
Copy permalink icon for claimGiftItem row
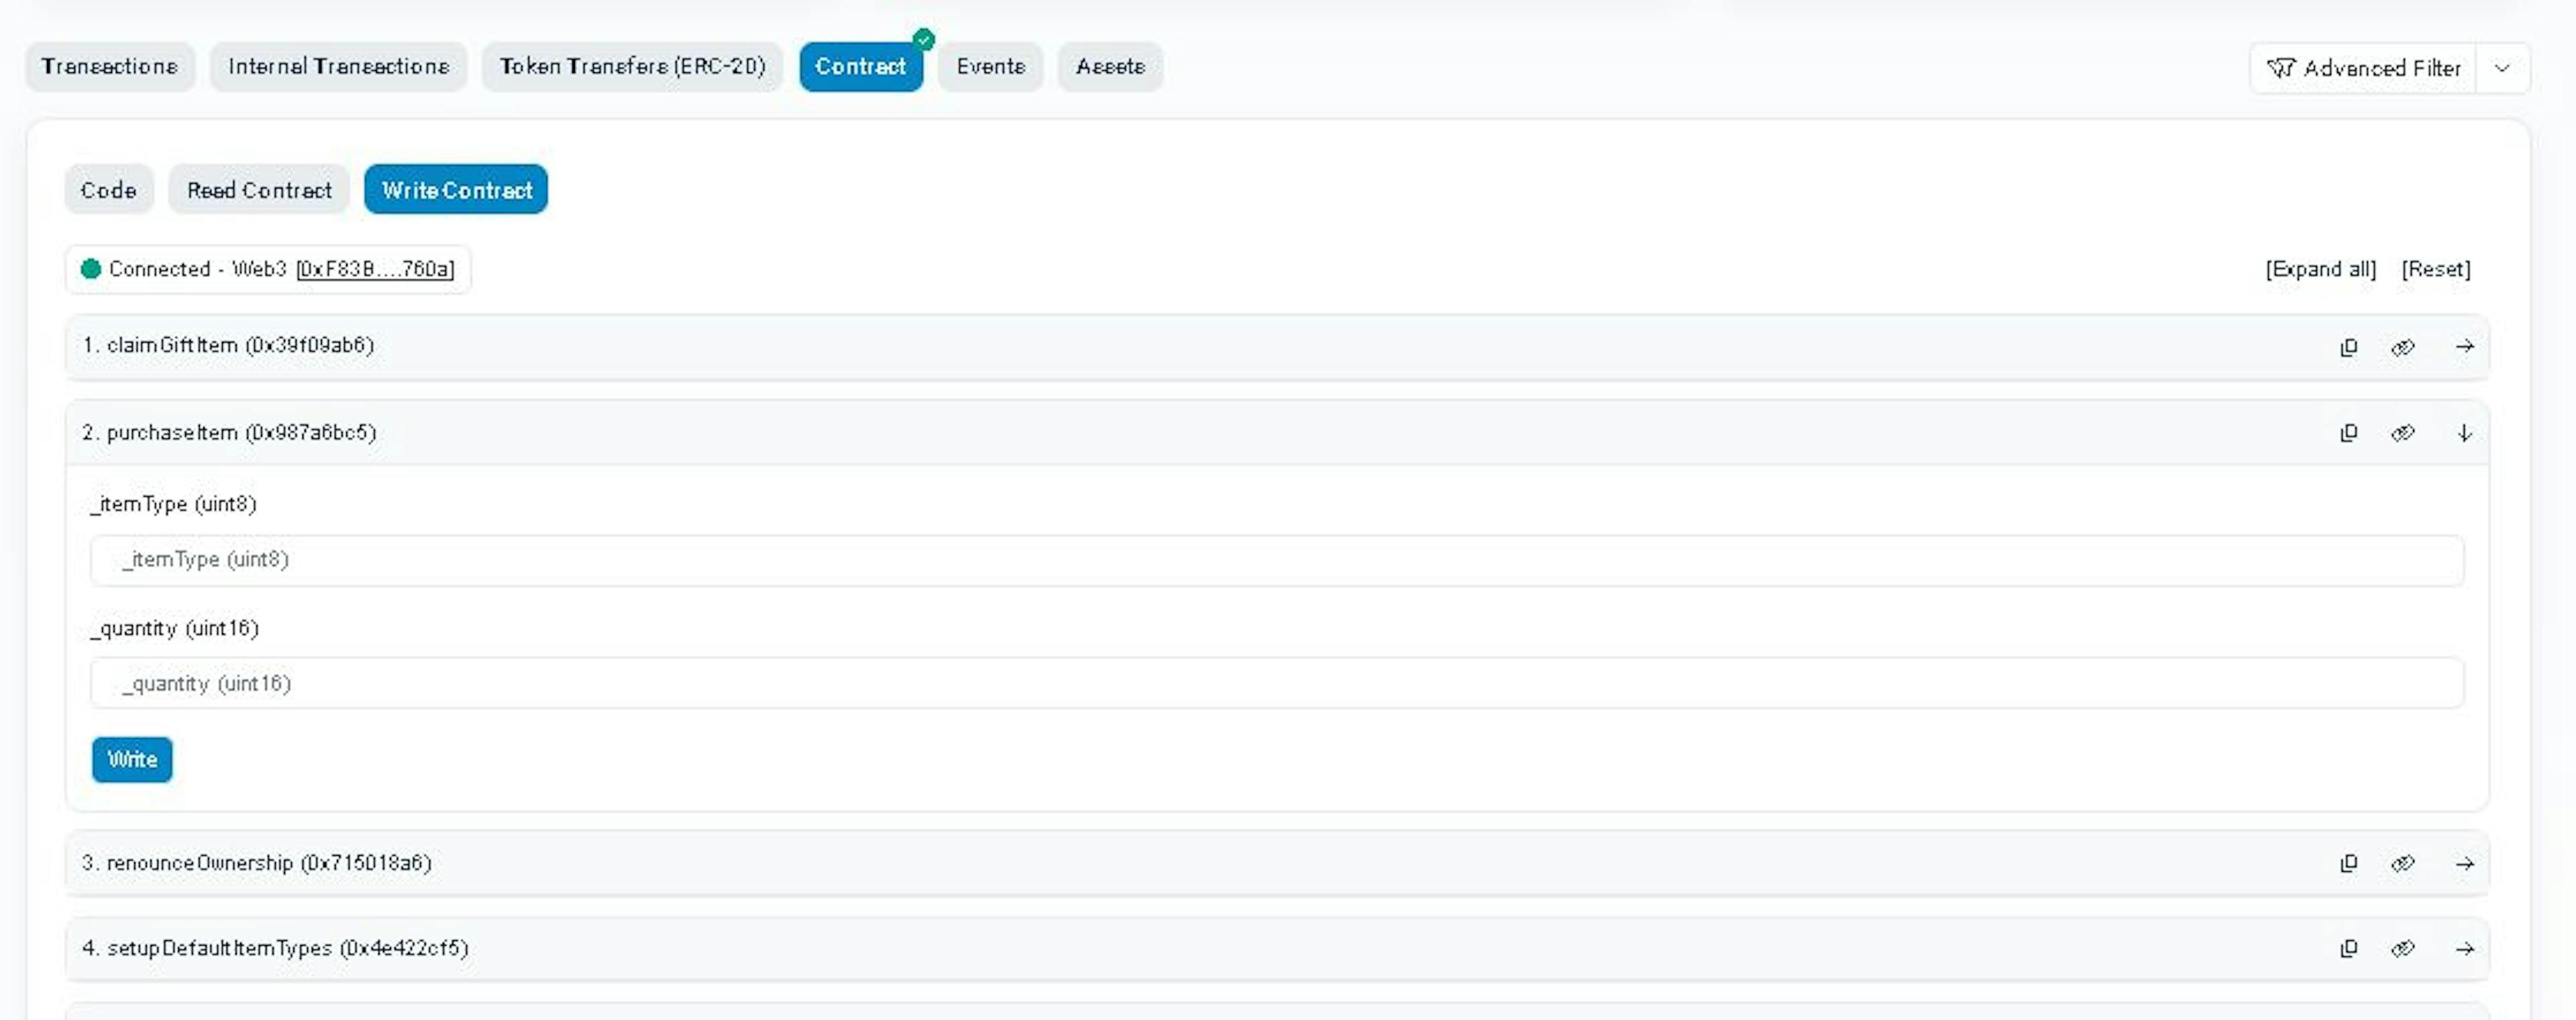(2402, 346)
